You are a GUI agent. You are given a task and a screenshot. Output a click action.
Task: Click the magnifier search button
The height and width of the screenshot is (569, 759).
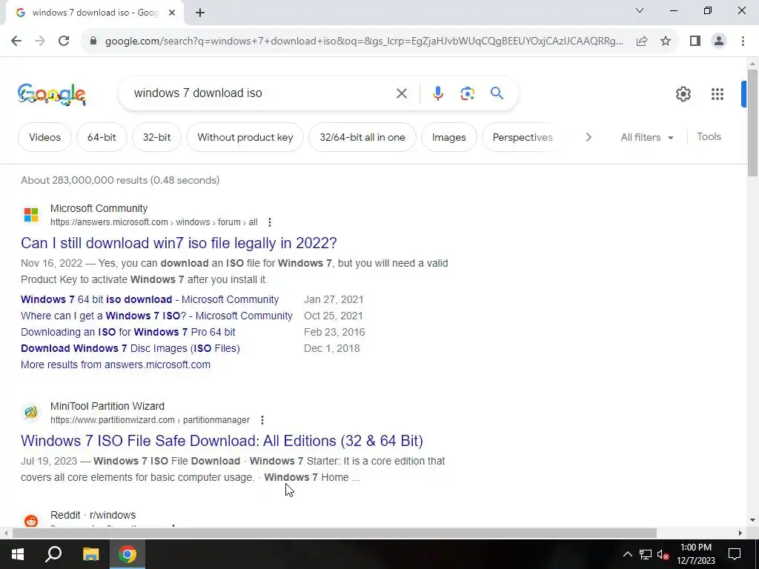497,93
